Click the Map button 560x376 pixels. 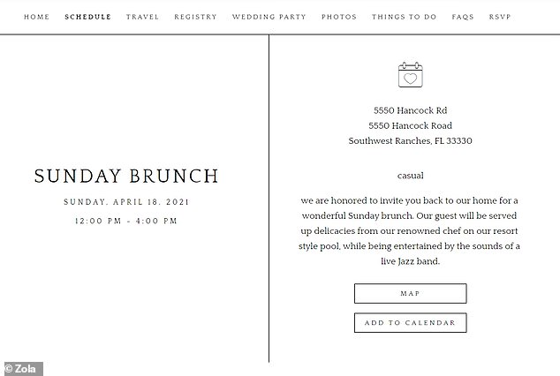point(411,294)
